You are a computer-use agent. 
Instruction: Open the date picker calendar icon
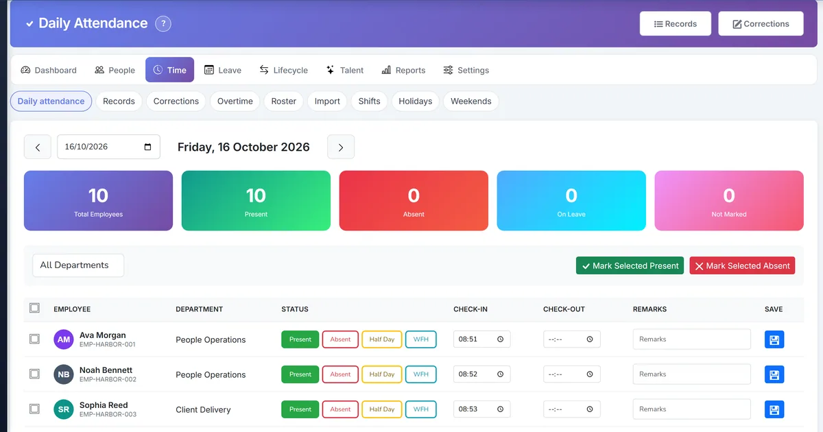tap(147, 147)
